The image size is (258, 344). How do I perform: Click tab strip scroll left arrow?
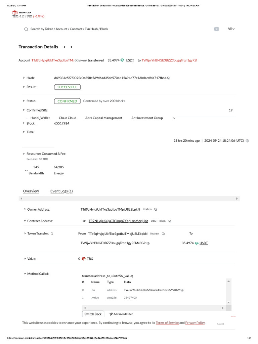[21, 199]
